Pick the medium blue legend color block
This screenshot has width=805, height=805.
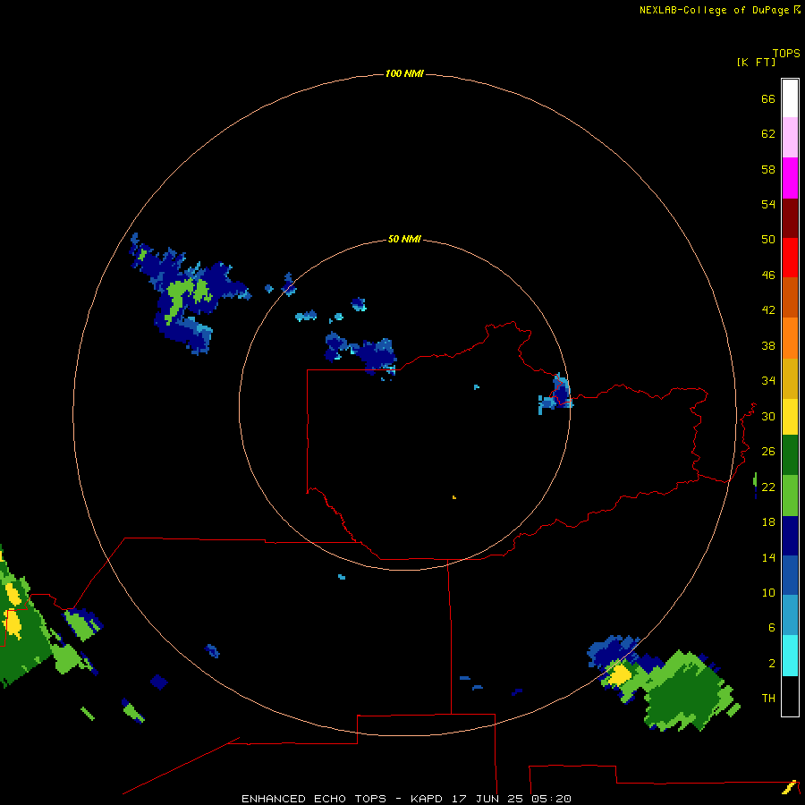[x=790, y=575]
